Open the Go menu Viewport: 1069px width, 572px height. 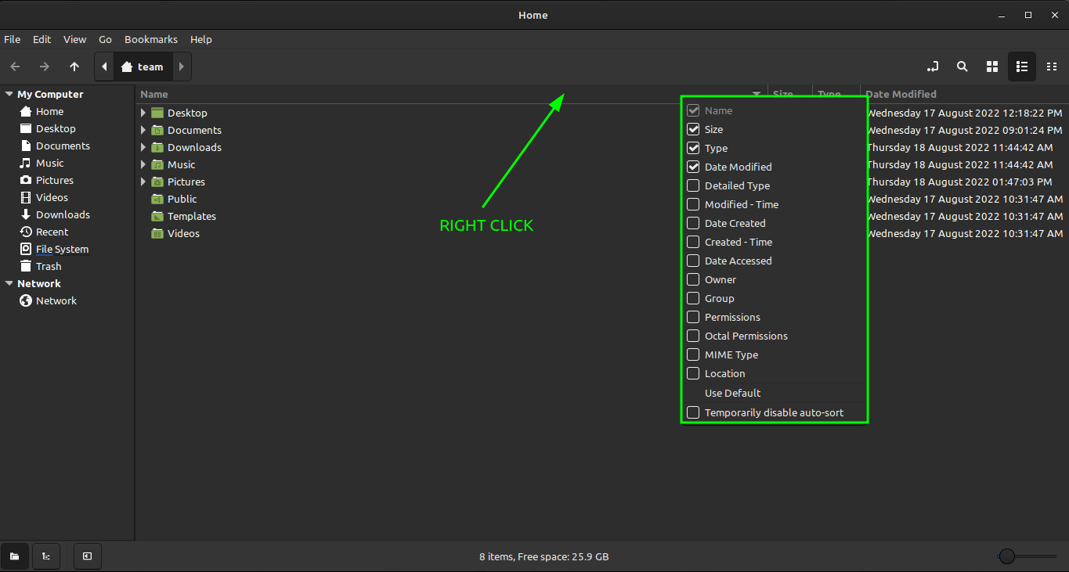(x=105, y=39)
